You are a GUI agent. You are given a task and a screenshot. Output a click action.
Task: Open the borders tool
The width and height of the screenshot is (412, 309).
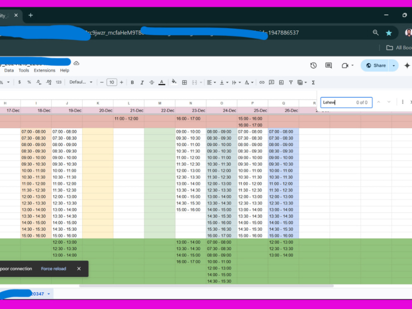(185, 82)
